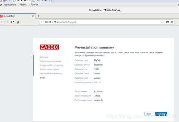This screenshot has width=179, height=122.
Task: Bookmark this page with the star icon
Action: click(172, 22)
